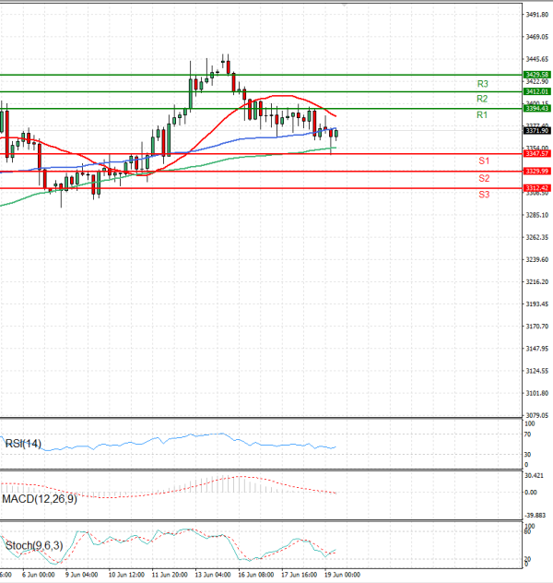Select the 3394.43 green price tag
The height and width of the screenshot is (583, 553).
click(536, 109)
